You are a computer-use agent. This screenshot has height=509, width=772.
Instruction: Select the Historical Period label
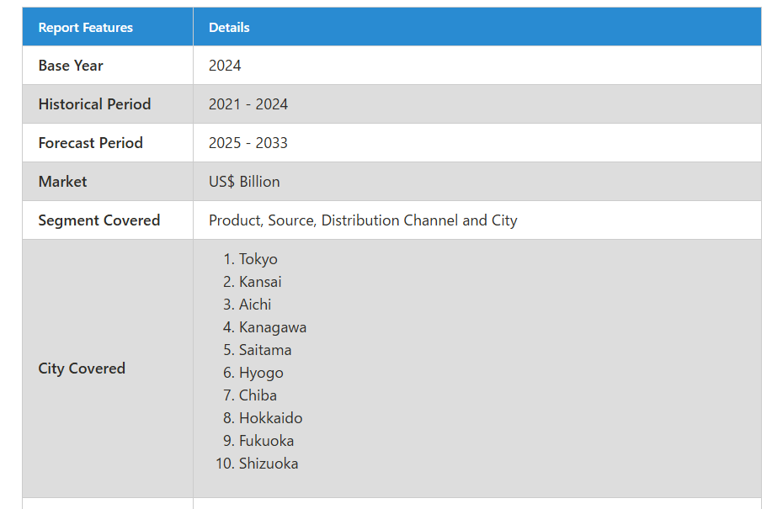click(x=94, y=104)
